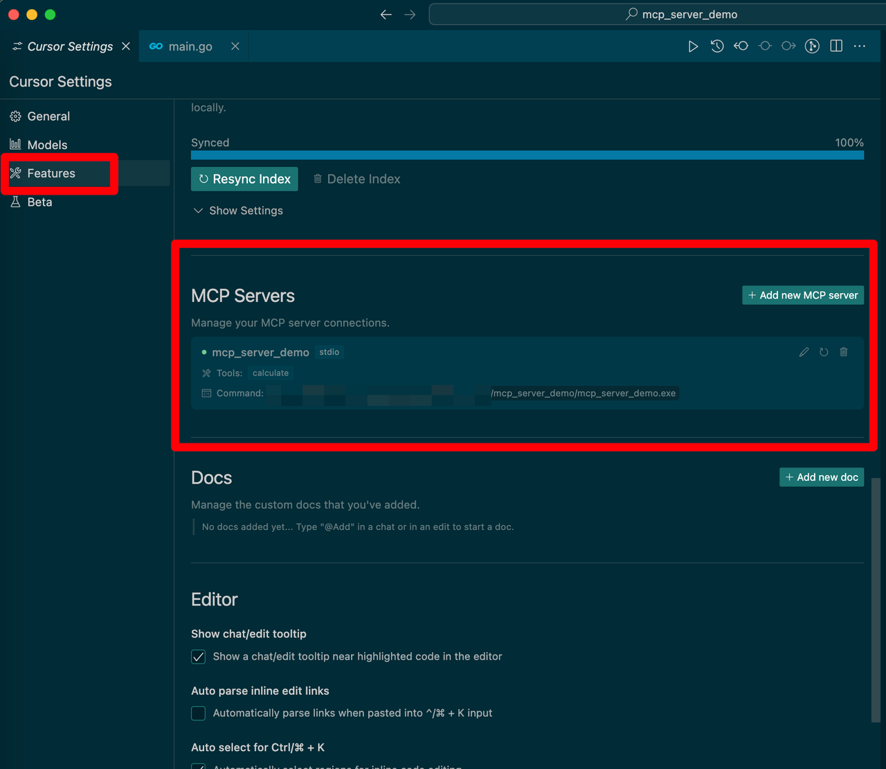Delete the mcp_server_demo server via trash icon

(844, 352)
